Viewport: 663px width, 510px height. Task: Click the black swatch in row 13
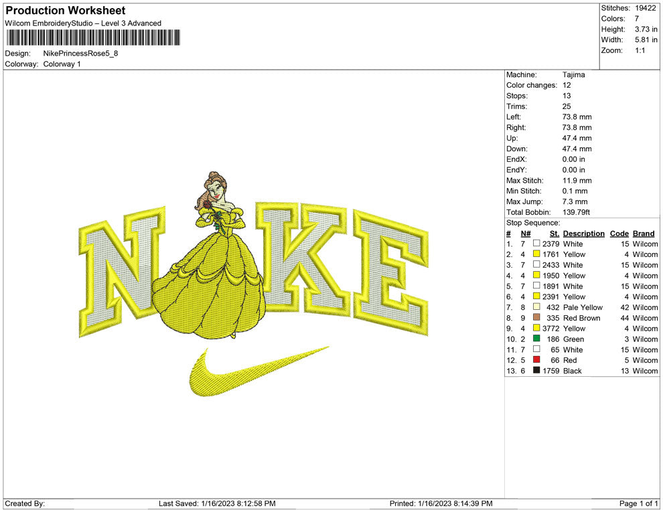536,370
